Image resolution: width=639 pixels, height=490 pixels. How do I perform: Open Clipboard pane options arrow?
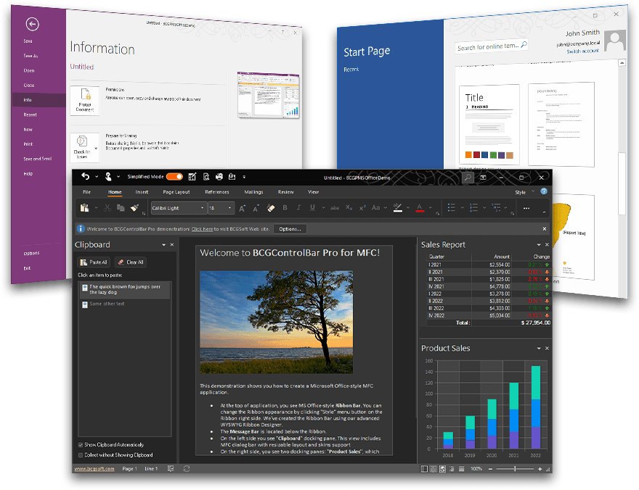(x=164, y=245)
